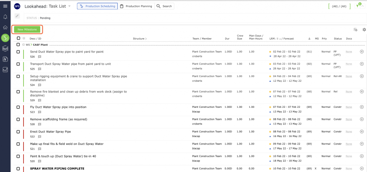Click the export sheet icon beside gear
The width and height of the screenshot is (367, 172).
point(356,30)
